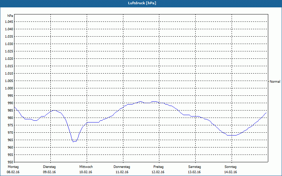Viewport: 282px width, 176px height.
Task: Click the 970 axis value
Action: pyautogui.click(x=11, y=133)
